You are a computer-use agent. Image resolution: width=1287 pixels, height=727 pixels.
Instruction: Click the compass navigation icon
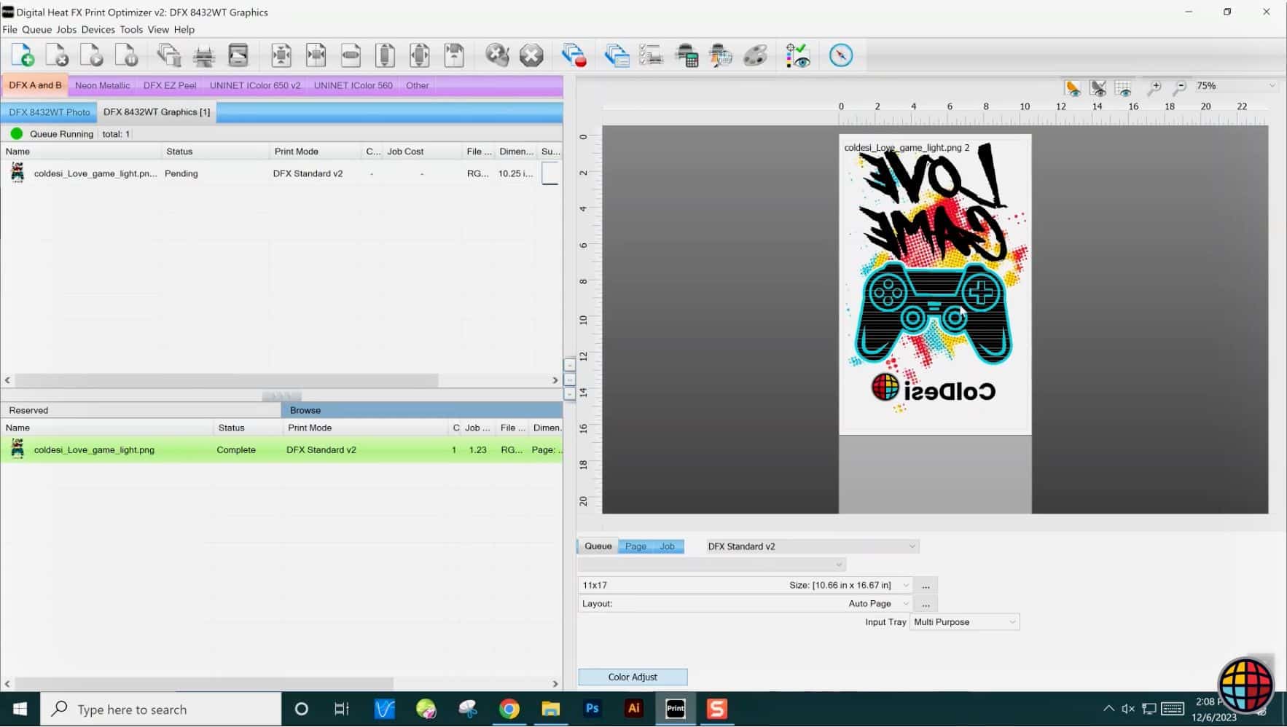(840, 55)
